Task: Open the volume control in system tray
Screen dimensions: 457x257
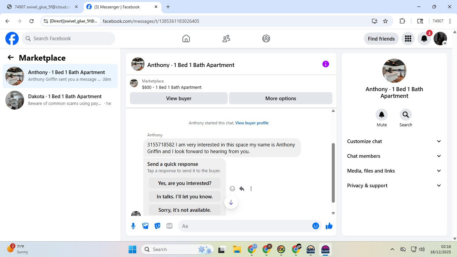Action: point(422,249)
